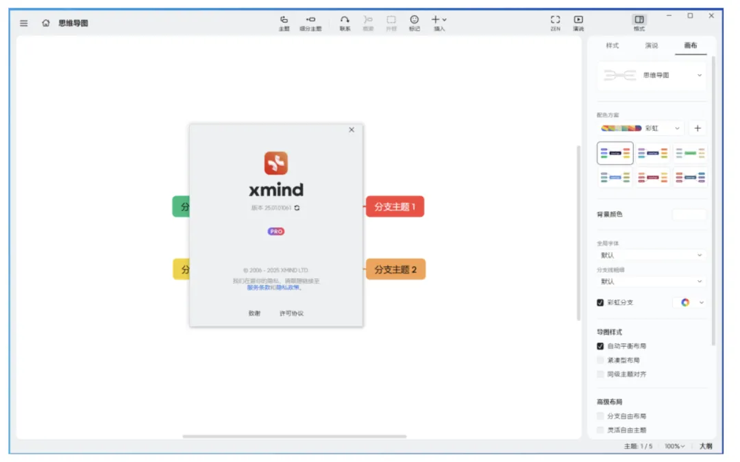
Task: Click the xmind logo in the dialog
Action: coord(276,163)
